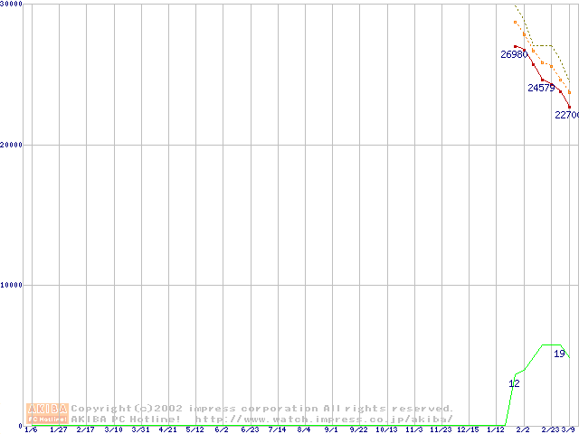Click the 22700 price data label
Screen dimensions: 579x434
[x=566, y=116]
